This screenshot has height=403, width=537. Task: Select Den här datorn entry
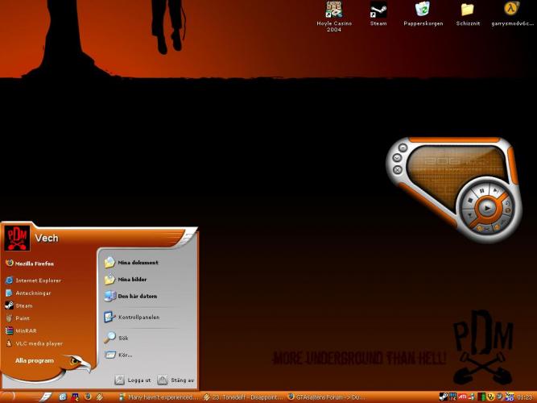tap(137, 296)
